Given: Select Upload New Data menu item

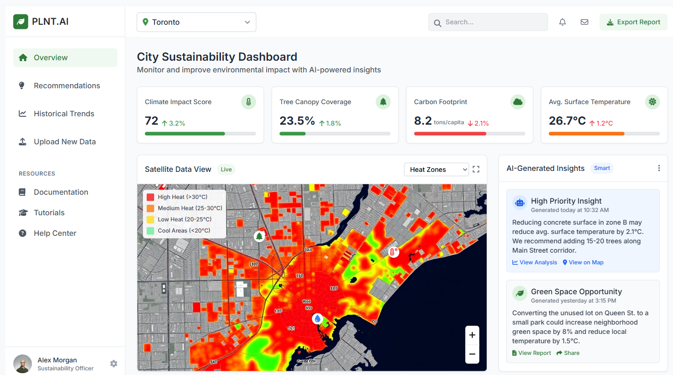Looking at the screenshot, I should coord(64,142).
